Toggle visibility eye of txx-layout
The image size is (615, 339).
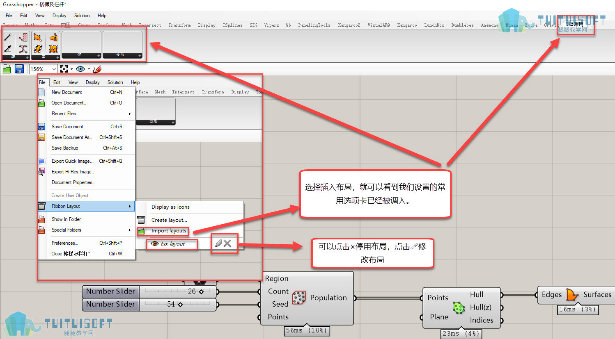pyautogui.click(x=155, y=244)
